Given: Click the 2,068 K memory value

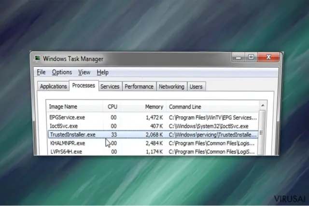Looking at the screenshot, I should [154, 135].
